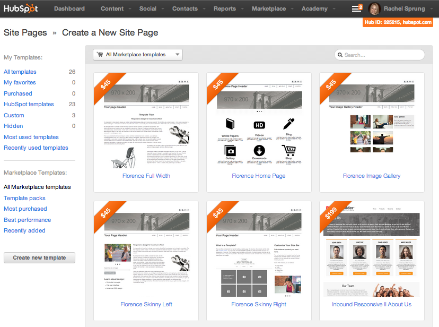Open the Dashboard menu item
The height and width of the screenshot is (327, 439).
coord(69,8)
